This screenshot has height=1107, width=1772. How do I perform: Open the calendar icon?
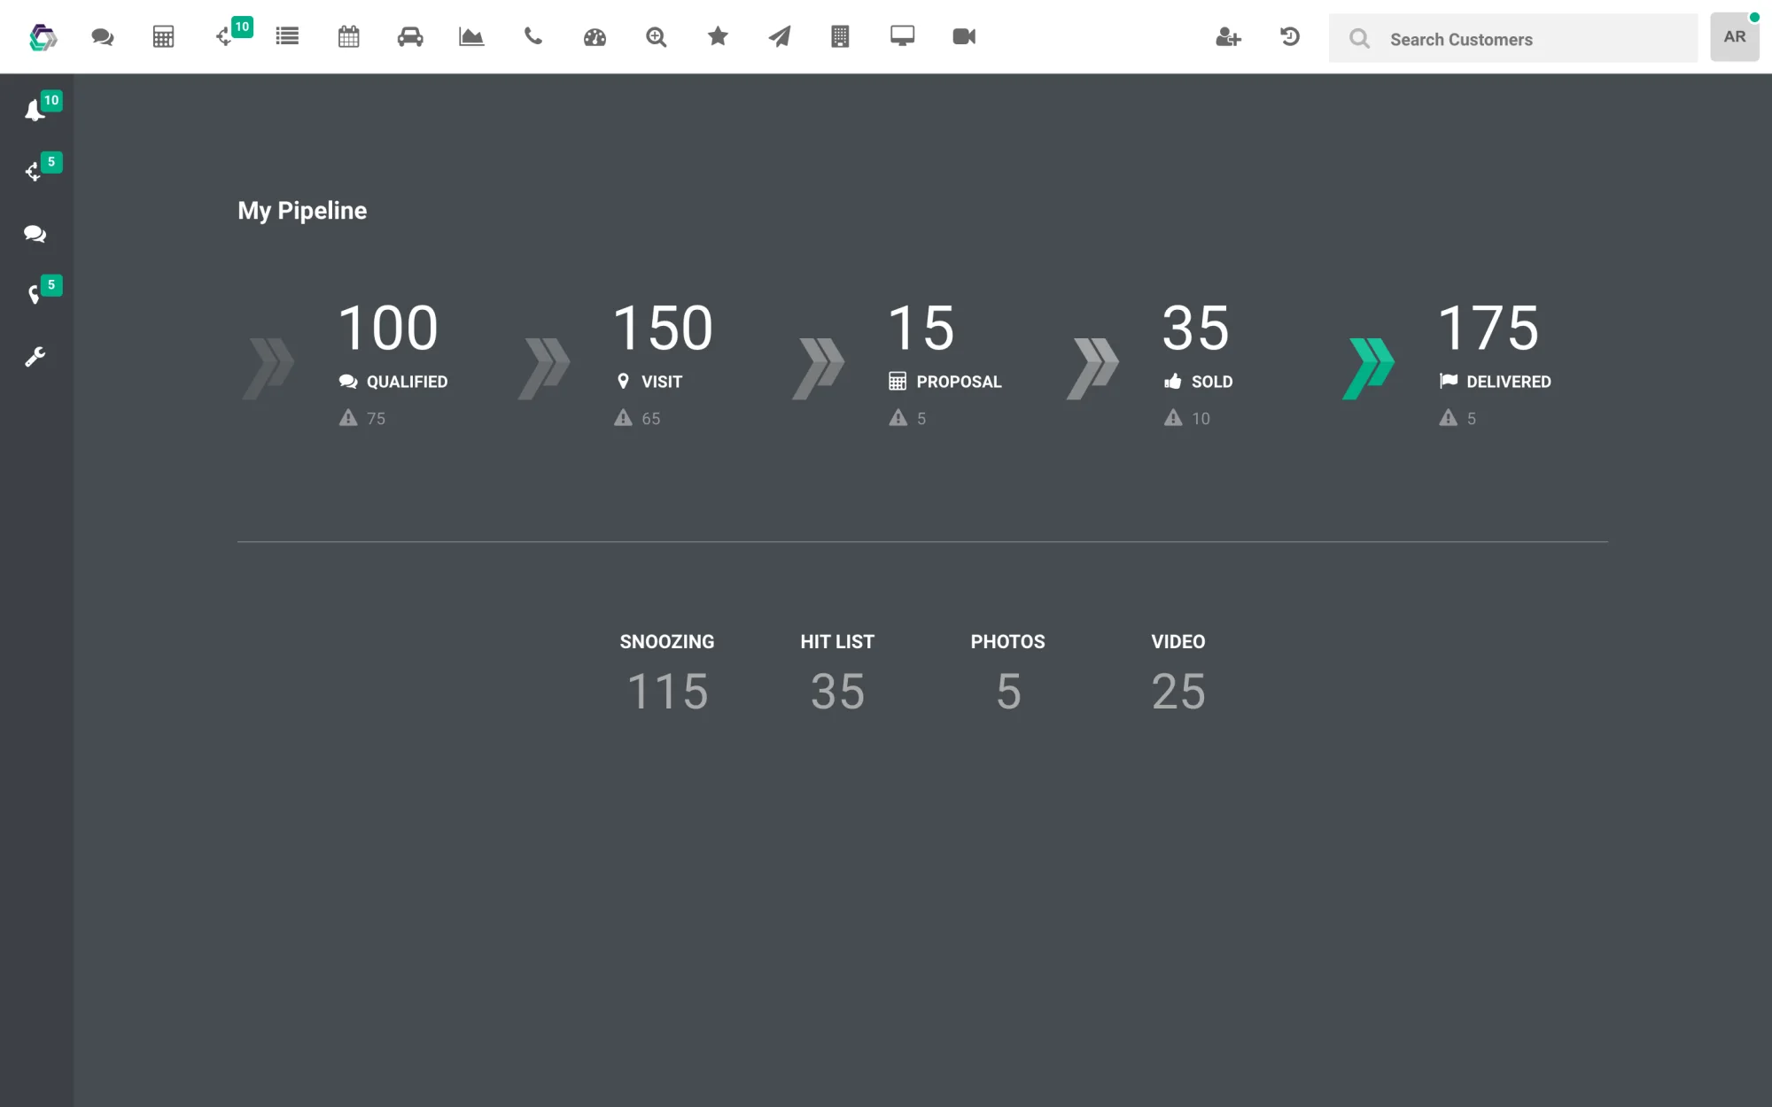click(x=349, y=36)
